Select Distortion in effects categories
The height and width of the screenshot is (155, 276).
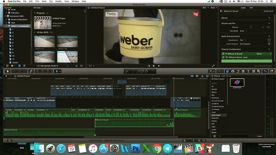coord(215,118)
